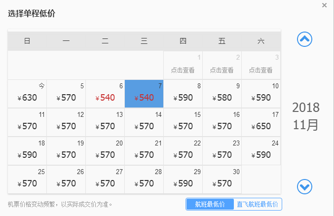Screen dimensions: 334x216
Task: Select November 28 fare ¥570
Action: tap(144, 180)
